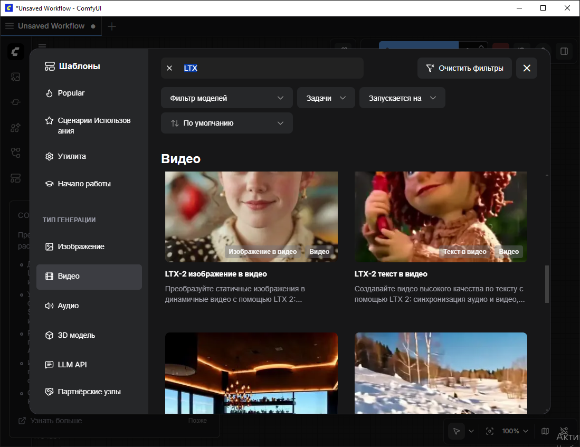This screenshot has width=580, height=447.
Task: Select the Изображение generation type
Action: [x=89, y=246]
